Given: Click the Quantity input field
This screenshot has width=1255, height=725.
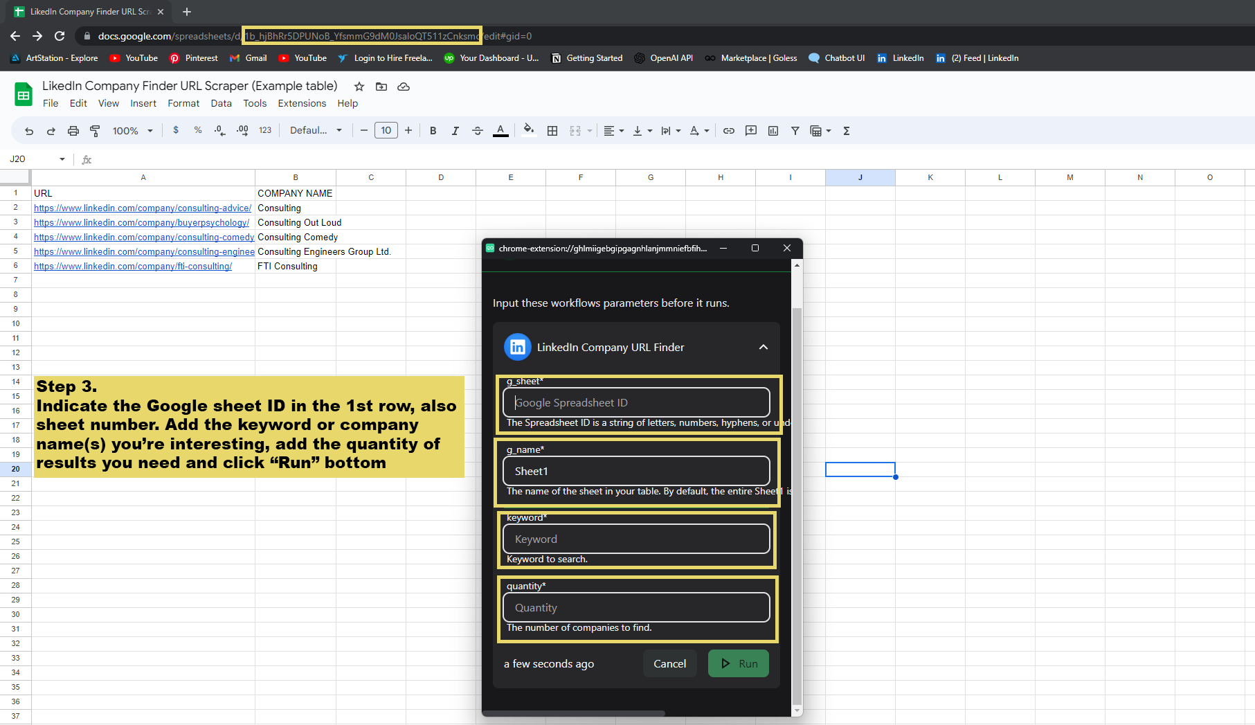Looking at the screenshot, I should pyautogui.click(x=636, y=607).
